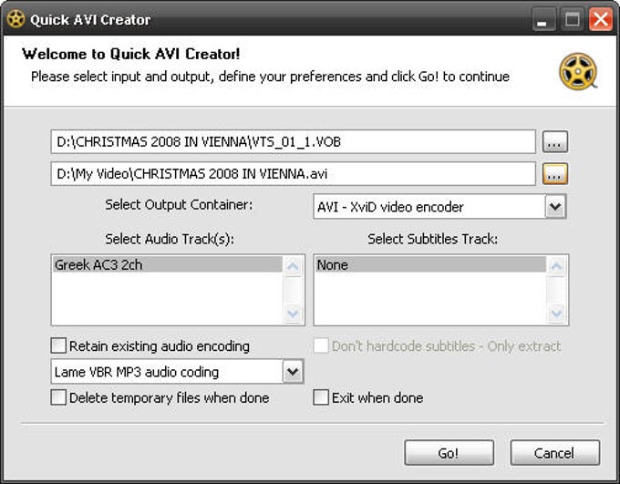The height and width of the screenshot is (484, 620).
Task: Click the film reel icon in title bar
Action: click(x=15, y=19)
